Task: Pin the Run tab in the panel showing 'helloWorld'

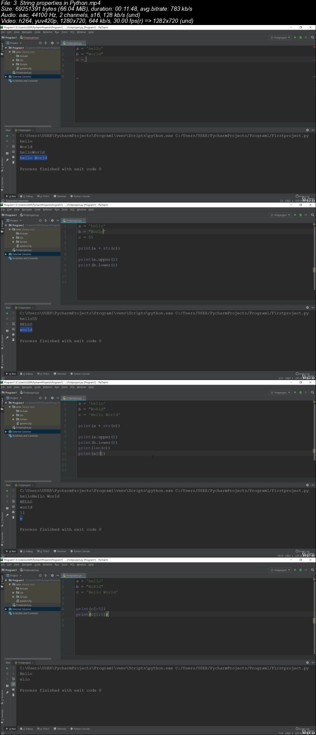Action: pos(7,160)
